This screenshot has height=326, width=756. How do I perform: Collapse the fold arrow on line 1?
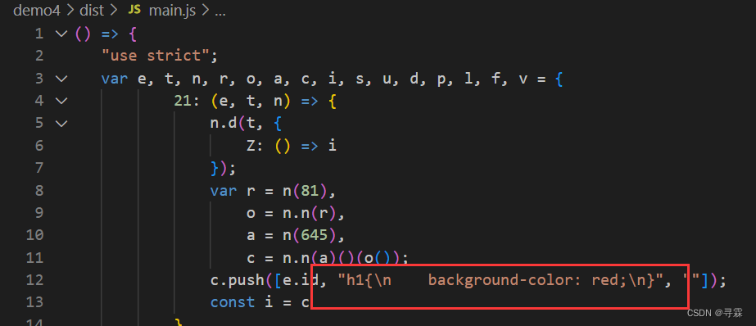pos(61,34)
